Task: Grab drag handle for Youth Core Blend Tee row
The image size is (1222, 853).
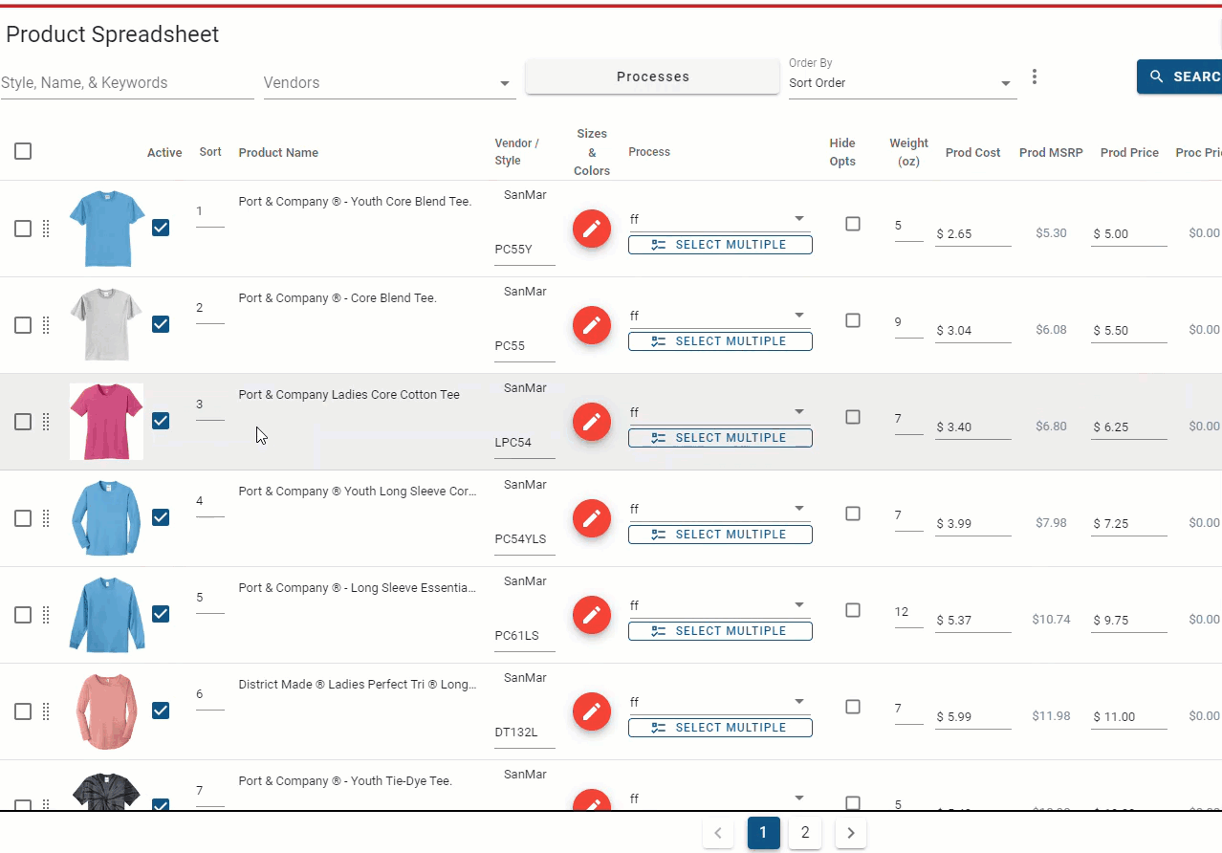Action: click(x=46, y=229)
